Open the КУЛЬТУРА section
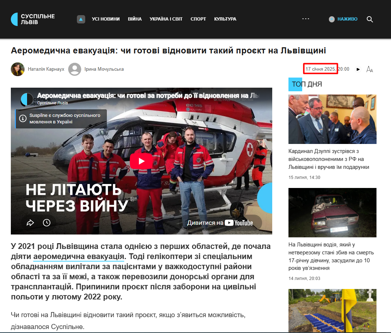The image size is (391, 333). tap(225, 19)
